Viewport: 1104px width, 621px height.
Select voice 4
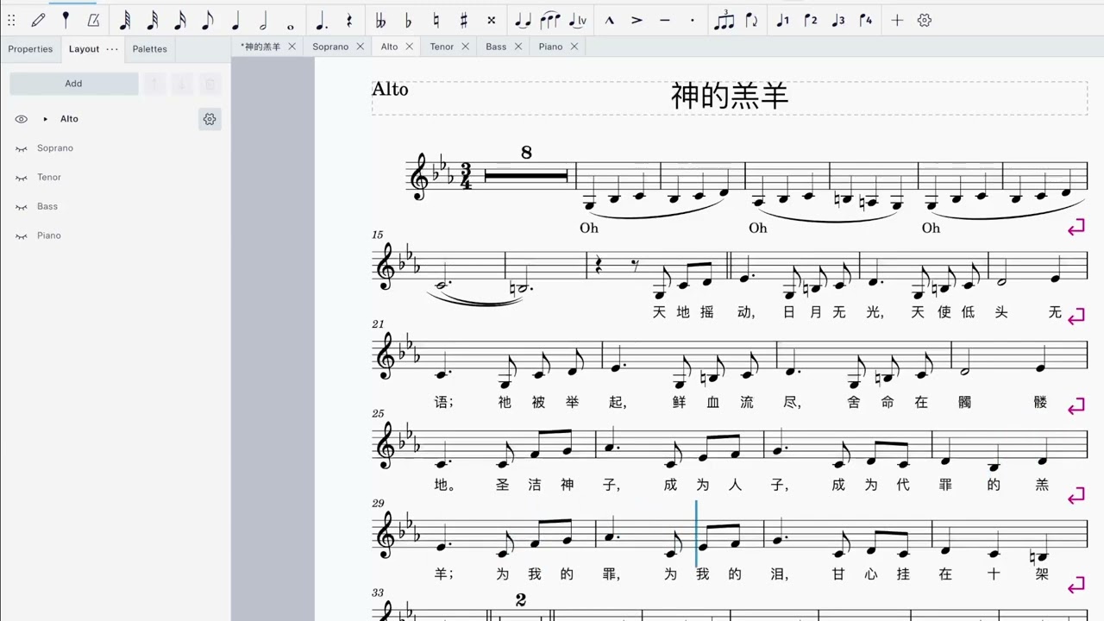click(865, 20)
